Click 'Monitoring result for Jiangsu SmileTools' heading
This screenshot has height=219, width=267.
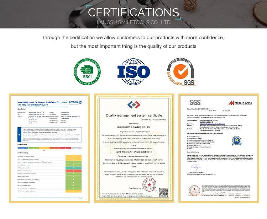click(x=42, y=103)
